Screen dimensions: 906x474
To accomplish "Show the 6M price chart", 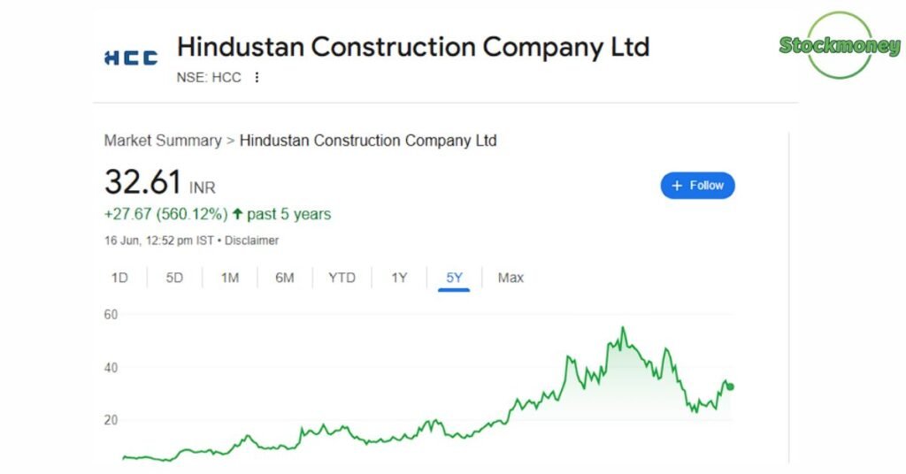I will (x=285, y=278).
